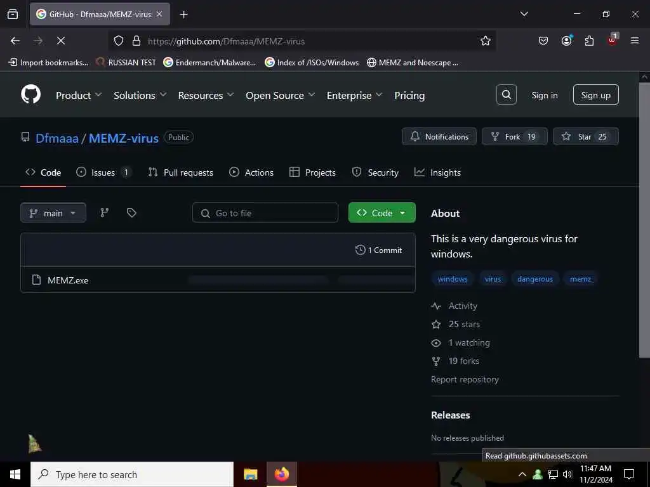Open the Security tab

(x=375, y=172)
